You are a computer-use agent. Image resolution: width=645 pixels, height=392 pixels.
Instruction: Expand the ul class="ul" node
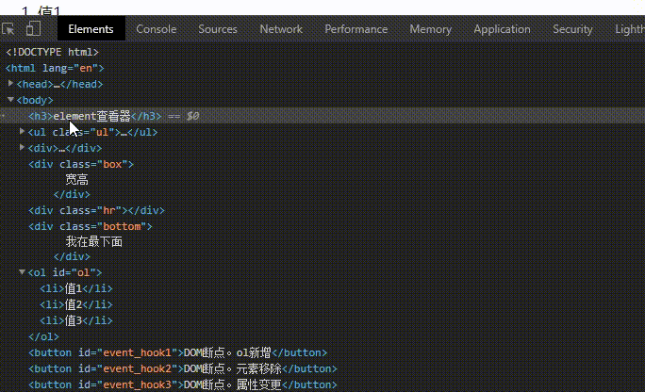[22, 132]
